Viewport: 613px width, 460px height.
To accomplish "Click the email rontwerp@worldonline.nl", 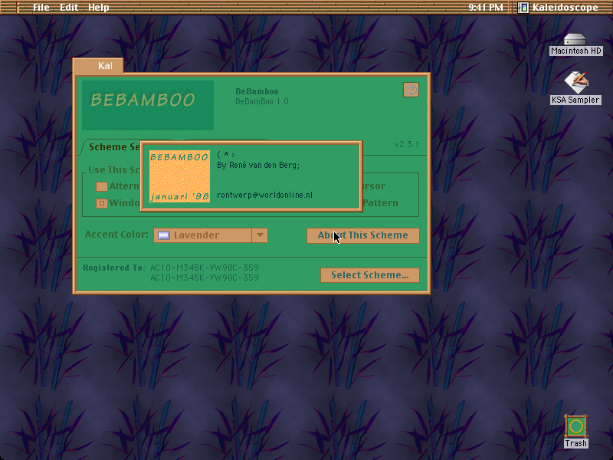I will pos(264,195).
